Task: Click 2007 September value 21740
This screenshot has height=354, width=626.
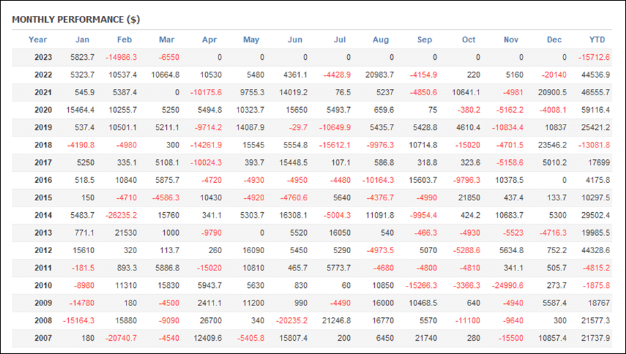Action: 426,338
